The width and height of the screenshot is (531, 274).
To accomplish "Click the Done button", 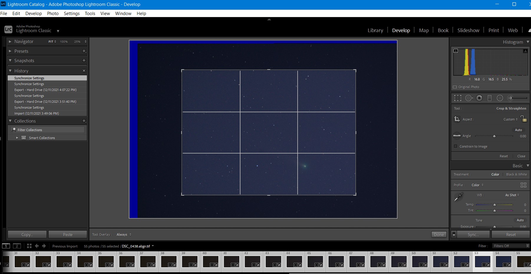I will 439,235.
